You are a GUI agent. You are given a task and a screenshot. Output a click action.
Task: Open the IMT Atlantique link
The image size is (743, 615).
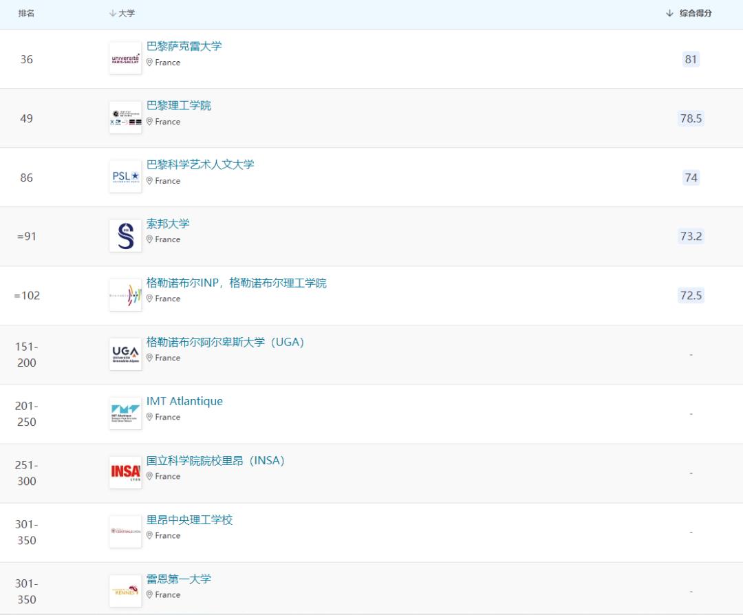(x=184, y=401)
